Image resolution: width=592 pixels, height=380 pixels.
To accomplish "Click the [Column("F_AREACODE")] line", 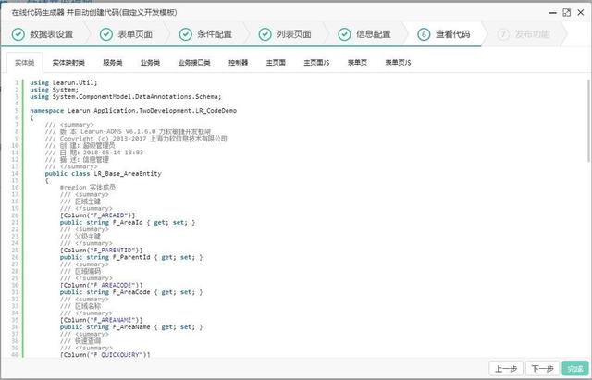I will 101,286.
